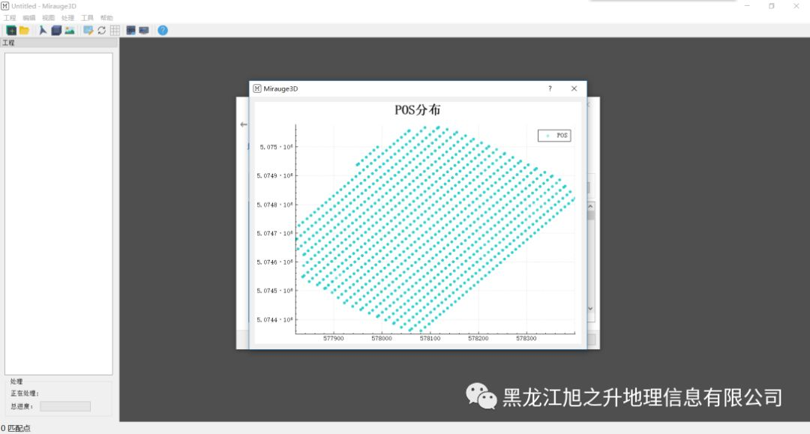This screenshot has width=810, height=434.
Task: Click the left back arrow behind the dialog
Action: 243,124
